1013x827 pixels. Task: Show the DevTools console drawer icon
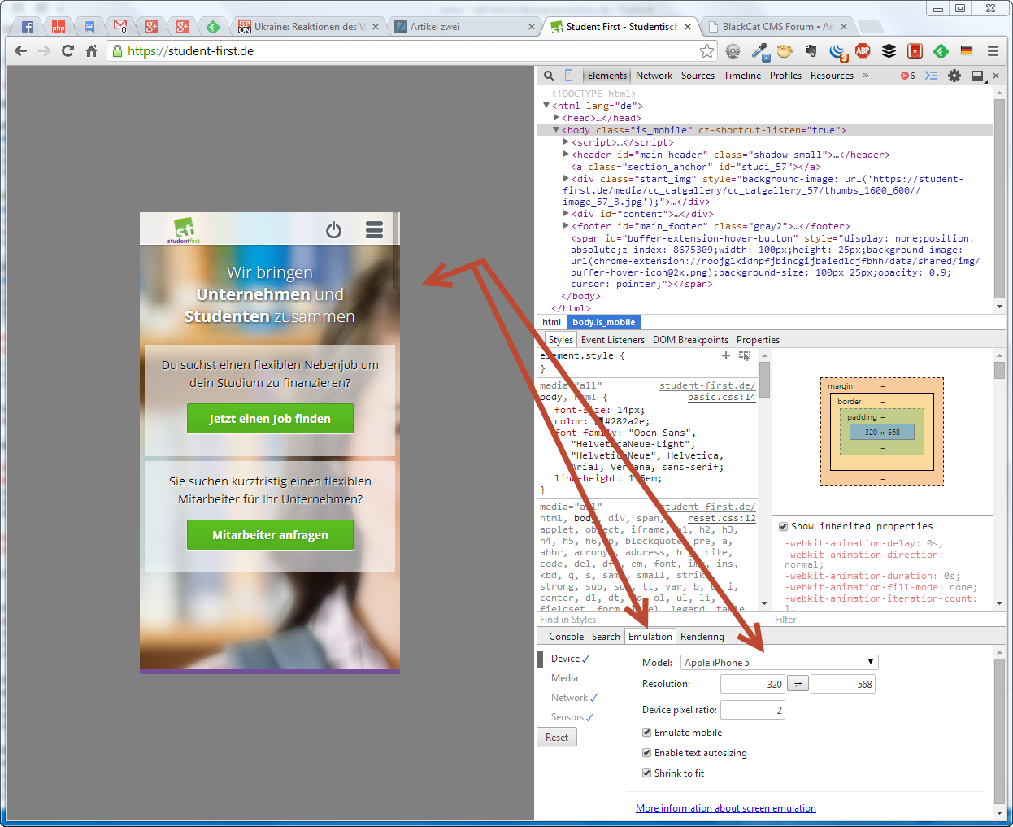pyautogui.click(x=931, y=76)
